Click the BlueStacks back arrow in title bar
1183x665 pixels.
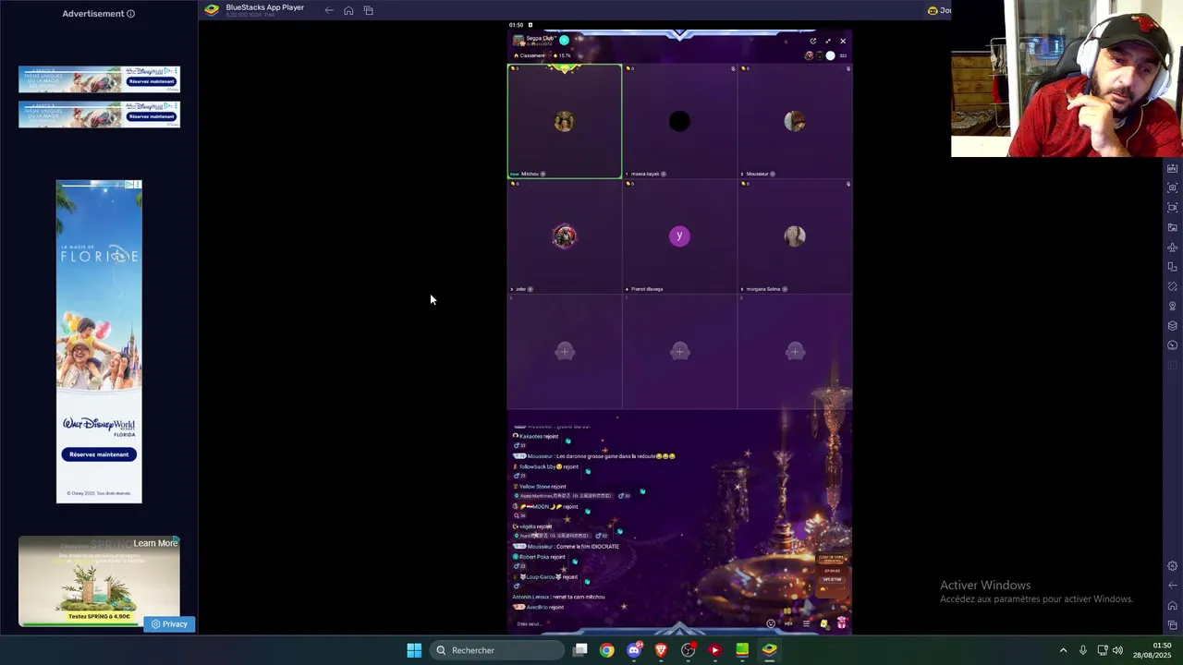329,10
